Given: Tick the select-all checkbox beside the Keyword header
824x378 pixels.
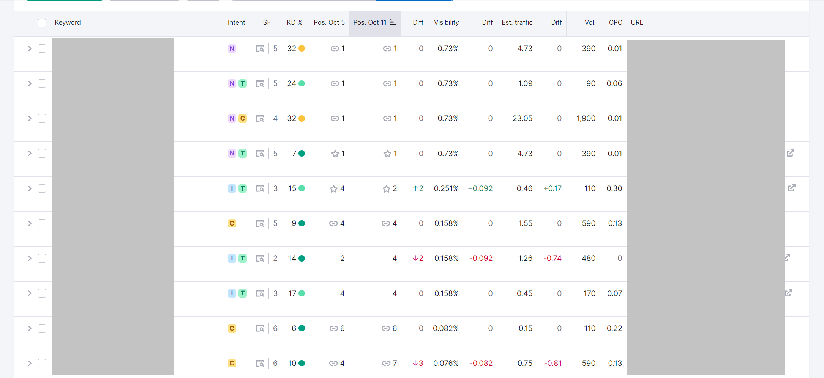Looking at the screenshot, I should (x=42, y=23).
